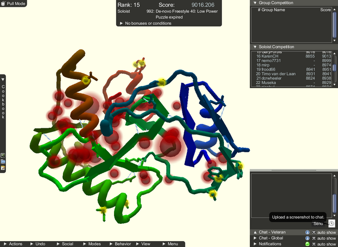
Task: Select player 20 Timo van der Laan
Action: (294, 74)
